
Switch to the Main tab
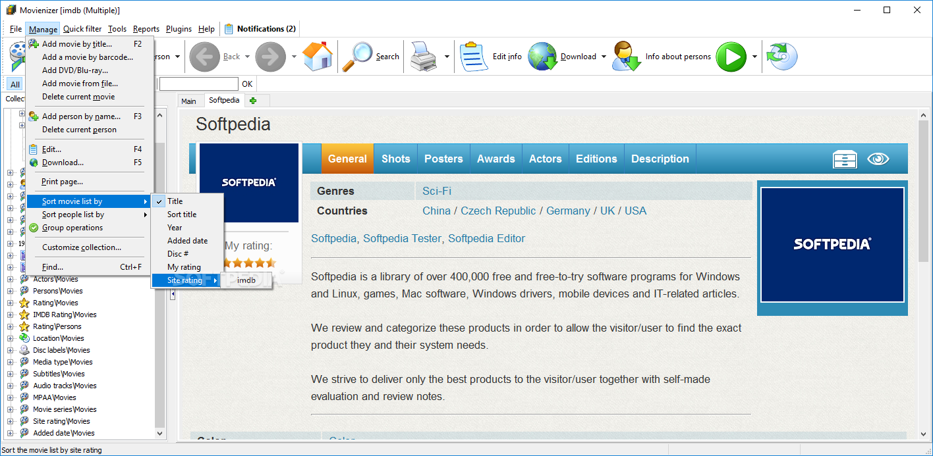pyautogui.click(x=188, y=101)
